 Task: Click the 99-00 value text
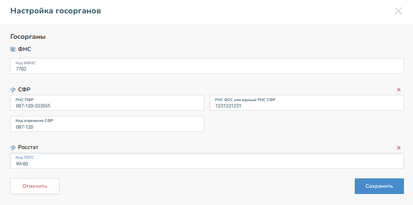pyautogui.click(x=22, y=164)
